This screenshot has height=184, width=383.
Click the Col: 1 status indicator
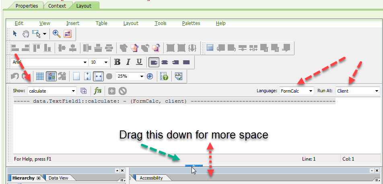[348, 159]
